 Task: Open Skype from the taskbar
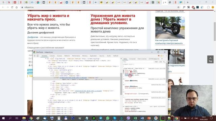pos(115,118)
